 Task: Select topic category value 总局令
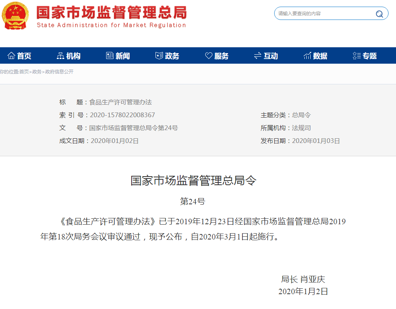point(301,115)
